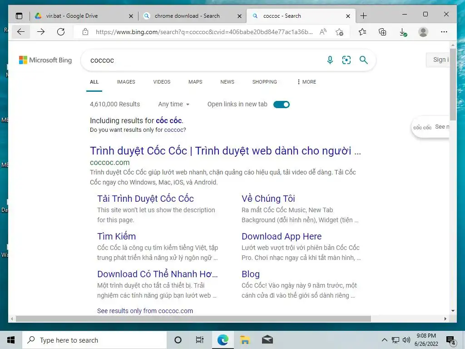This screenshot has width=465, height=349.
Task: Close the chrome download - Search tab
Action: tap(240, 16)
